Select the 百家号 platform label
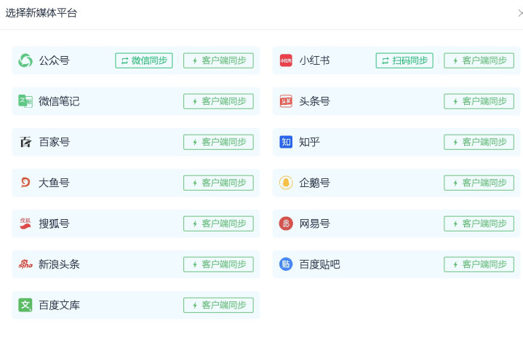The height and width of the screenshot is (337, 523). 54,142
